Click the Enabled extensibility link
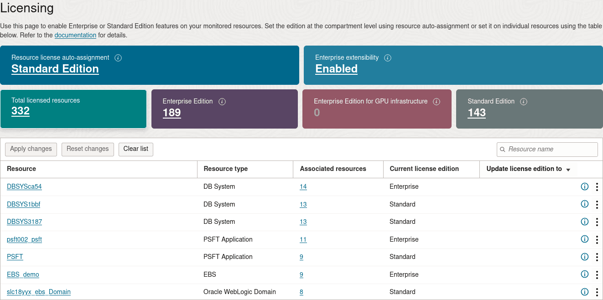603x300 pixels. [x=336, y=69]
